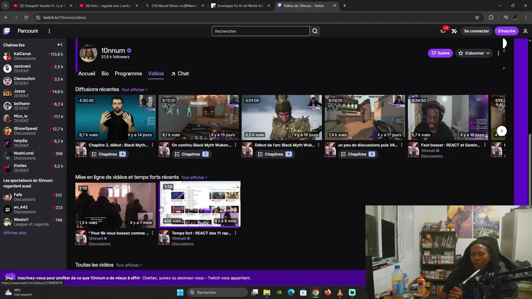
Task: Play the 2:18 highlight video thumbnail
Action: coord(116,205)
